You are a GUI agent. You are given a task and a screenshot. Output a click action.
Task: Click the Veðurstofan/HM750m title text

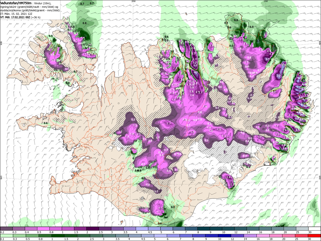(16, 3)
